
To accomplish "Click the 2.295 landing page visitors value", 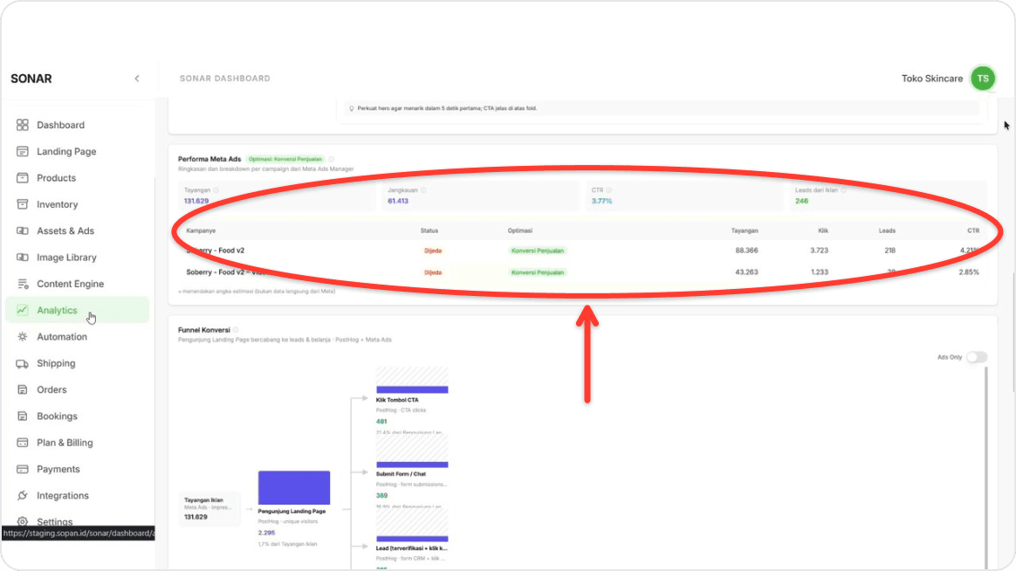I will [x=266, y=533].
